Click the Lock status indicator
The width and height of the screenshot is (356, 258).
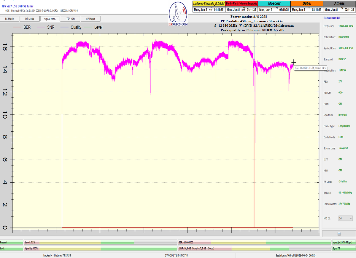tap(12, 249)
